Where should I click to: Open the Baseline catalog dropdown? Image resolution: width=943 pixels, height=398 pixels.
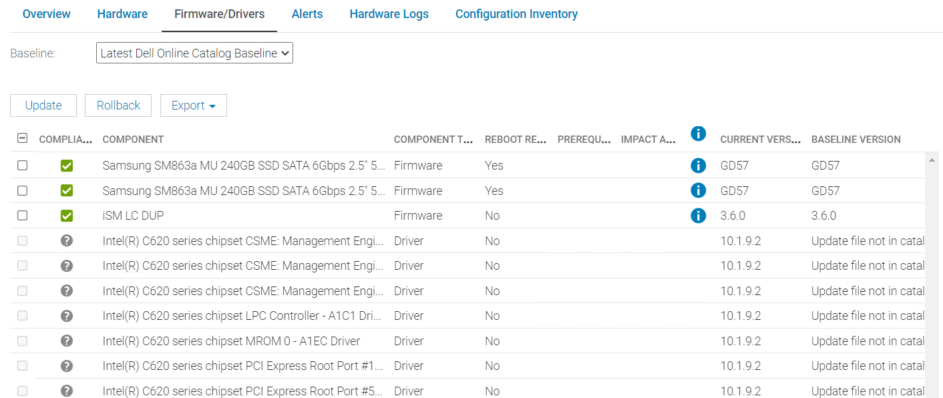pos(194,53)
